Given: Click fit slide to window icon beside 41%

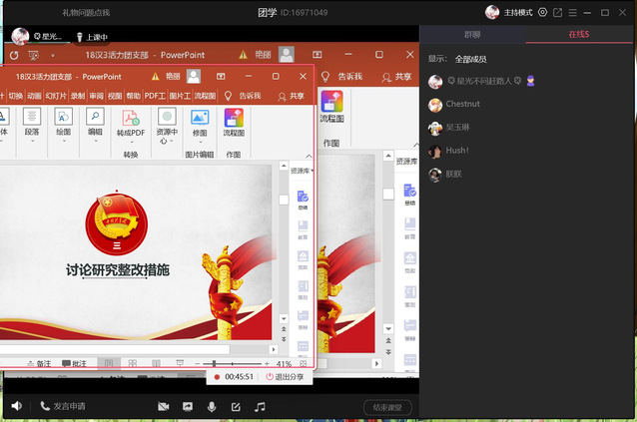Looking at the screenshot, I should (x=304, y=363).
